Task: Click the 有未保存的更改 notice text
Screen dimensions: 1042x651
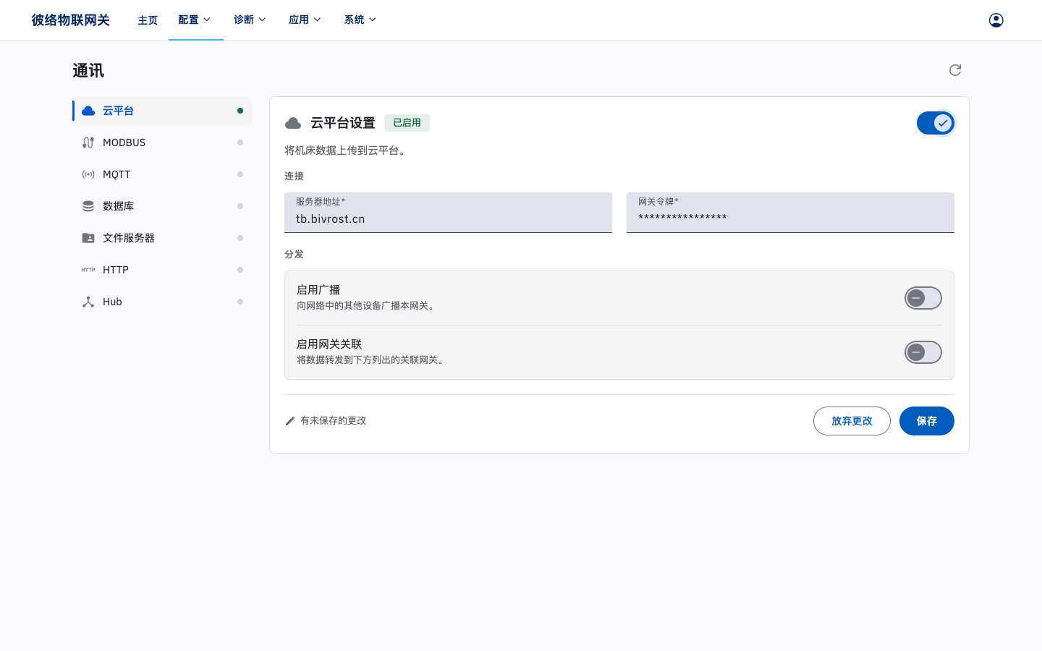Action: click(334, 421)
